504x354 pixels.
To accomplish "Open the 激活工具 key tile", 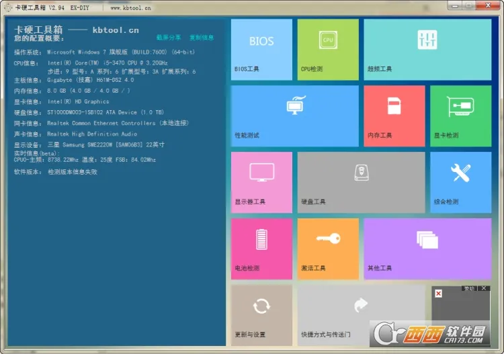I will click(x=328, y=249).
